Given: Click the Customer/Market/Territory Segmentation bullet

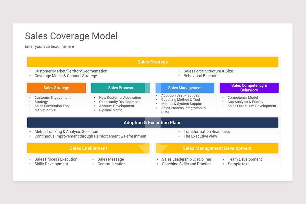Looking at the screenshot, I should click(71, 71).
